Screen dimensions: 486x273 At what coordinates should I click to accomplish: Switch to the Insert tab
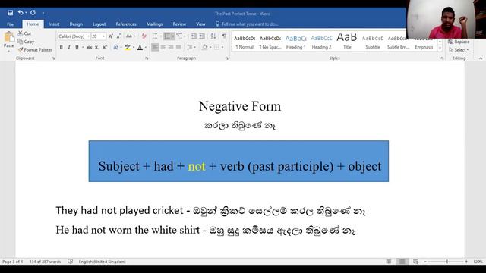point(54,24)
